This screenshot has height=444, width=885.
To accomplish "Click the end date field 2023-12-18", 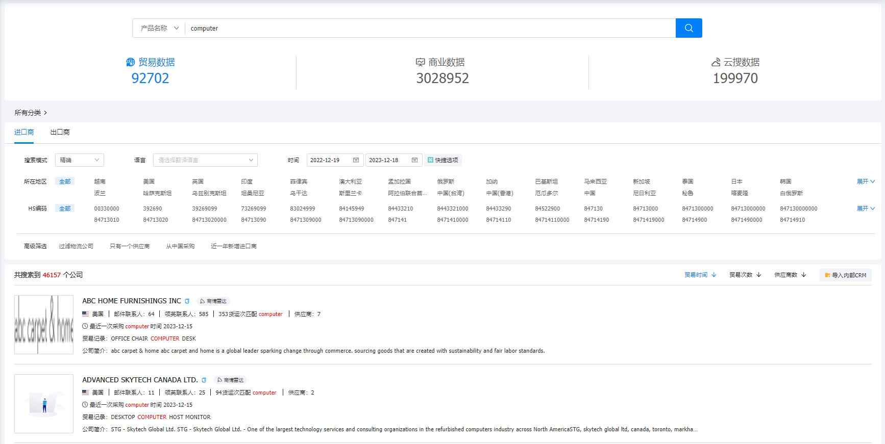I will pyautogui.click(x=394, y=160).
